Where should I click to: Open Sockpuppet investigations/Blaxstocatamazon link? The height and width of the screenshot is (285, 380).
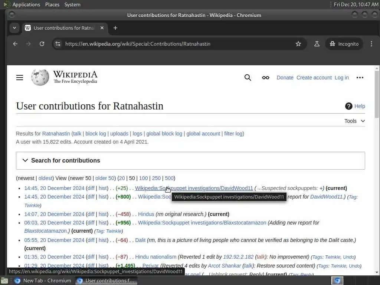(202, 223)
